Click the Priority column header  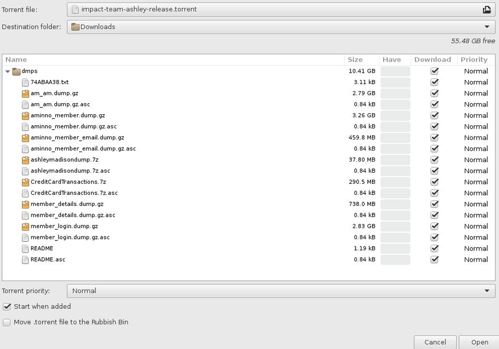tap(476, 60)
